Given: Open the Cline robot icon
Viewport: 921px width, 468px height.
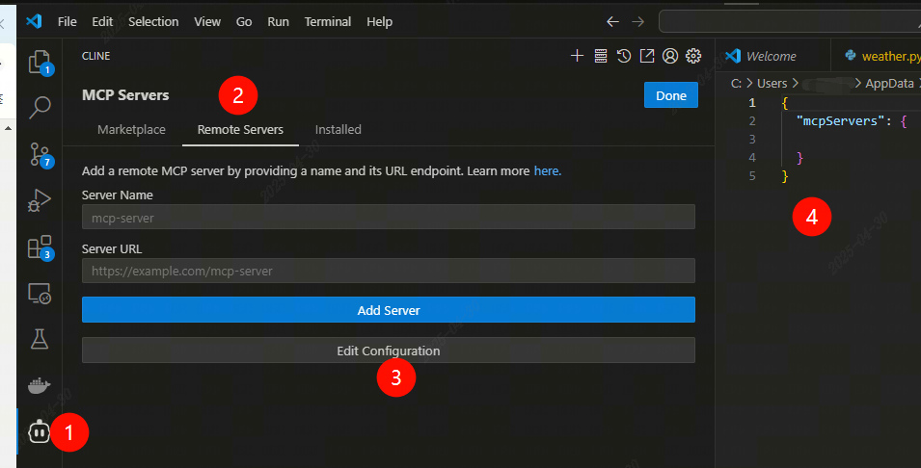Looking at the screenshot, I should pyautogui.click(x=40, y=431).
